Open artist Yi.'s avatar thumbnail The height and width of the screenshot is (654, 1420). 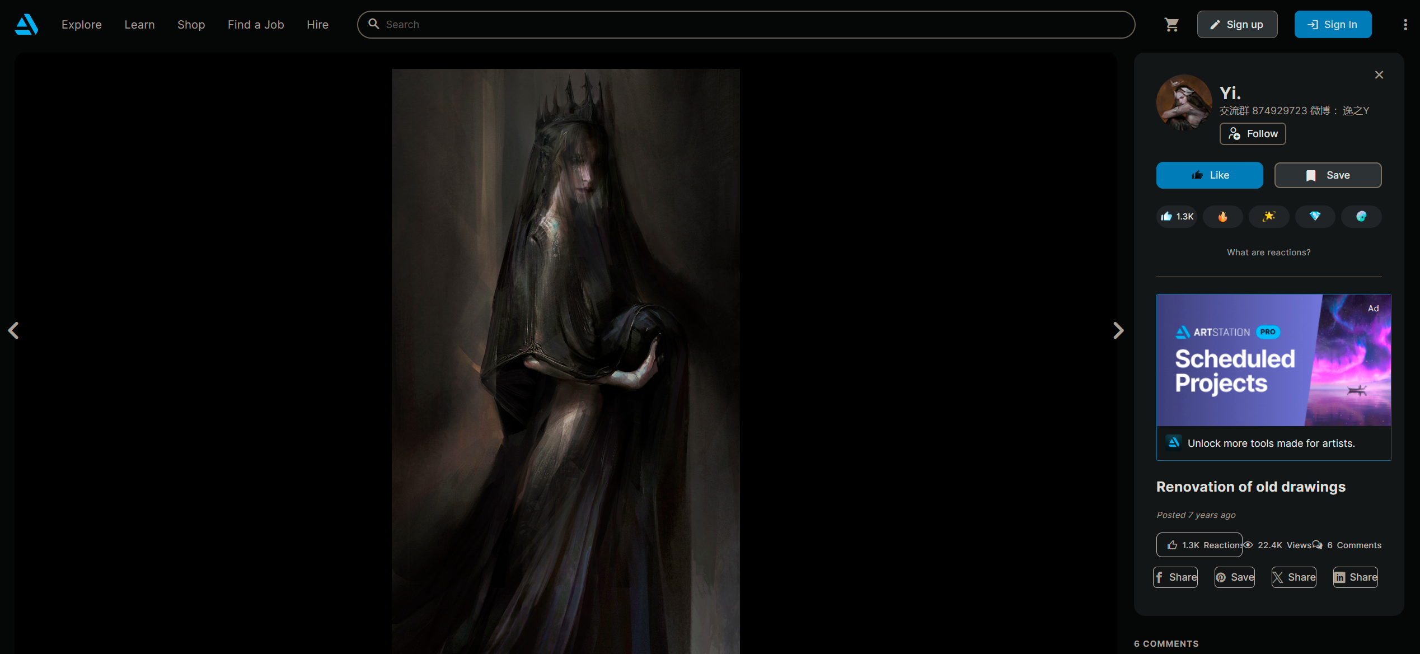[1183, 103]
